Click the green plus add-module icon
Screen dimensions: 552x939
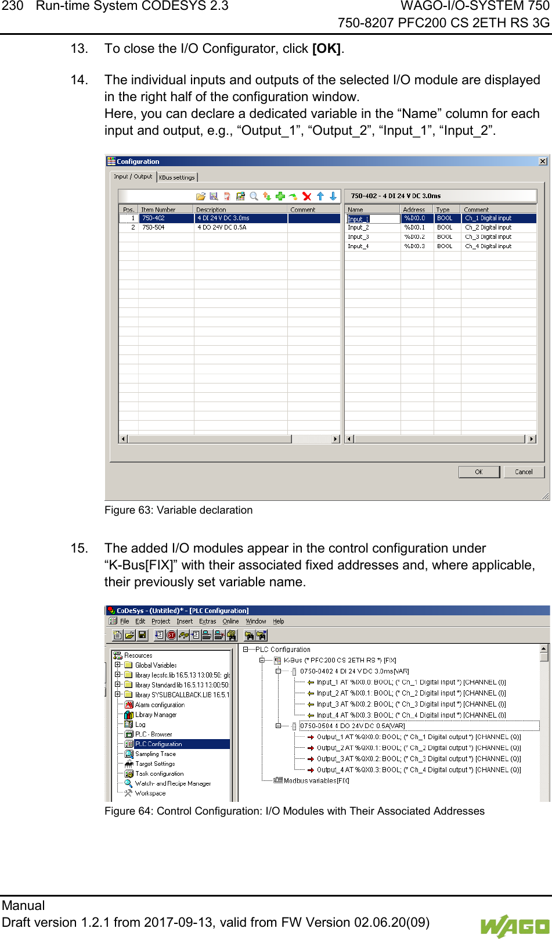[x=280, y=196]
